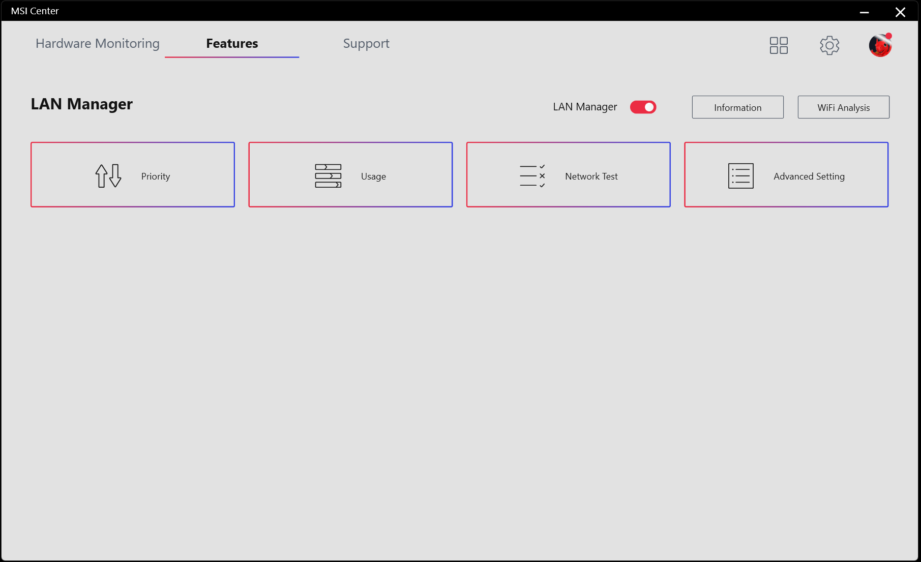Click the Priority up-down arrows icon
The width and height of the screenshot is (921, 562).
pyautogui.click(x=108, y=176)
